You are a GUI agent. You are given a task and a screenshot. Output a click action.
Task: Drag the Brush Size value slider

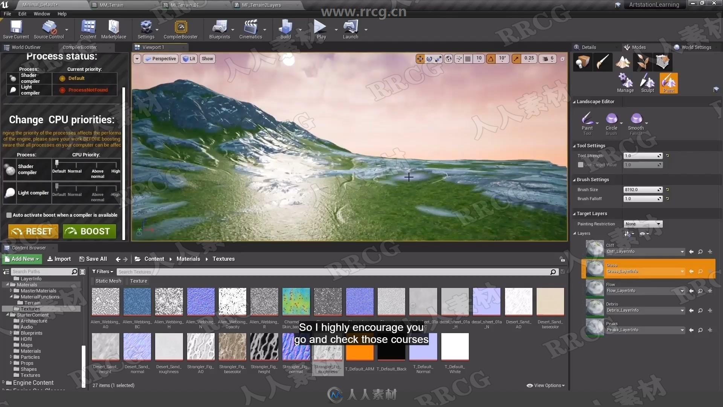point(641,189)
